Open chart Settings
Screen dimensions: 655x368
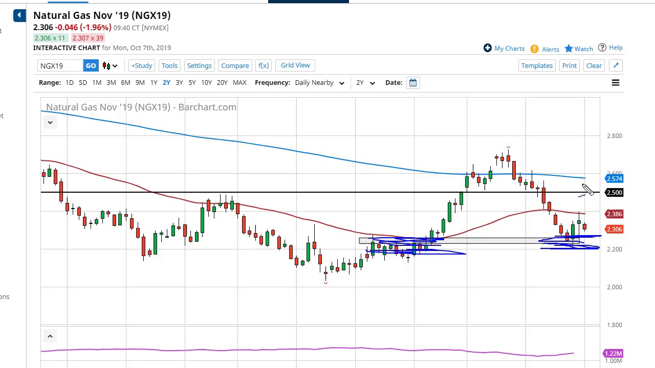(199, 65)
